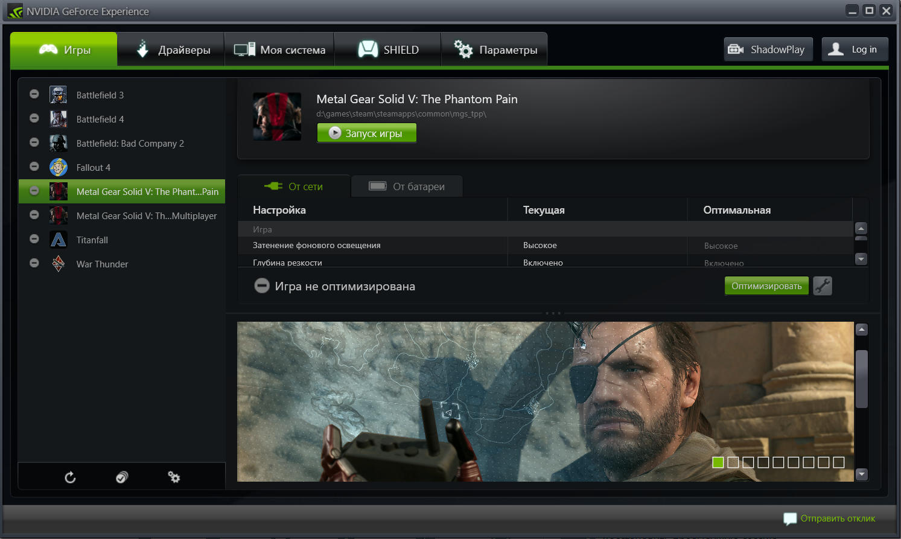Select the От сети power tab
Screen dimensions: 901x539
(294, 187)
